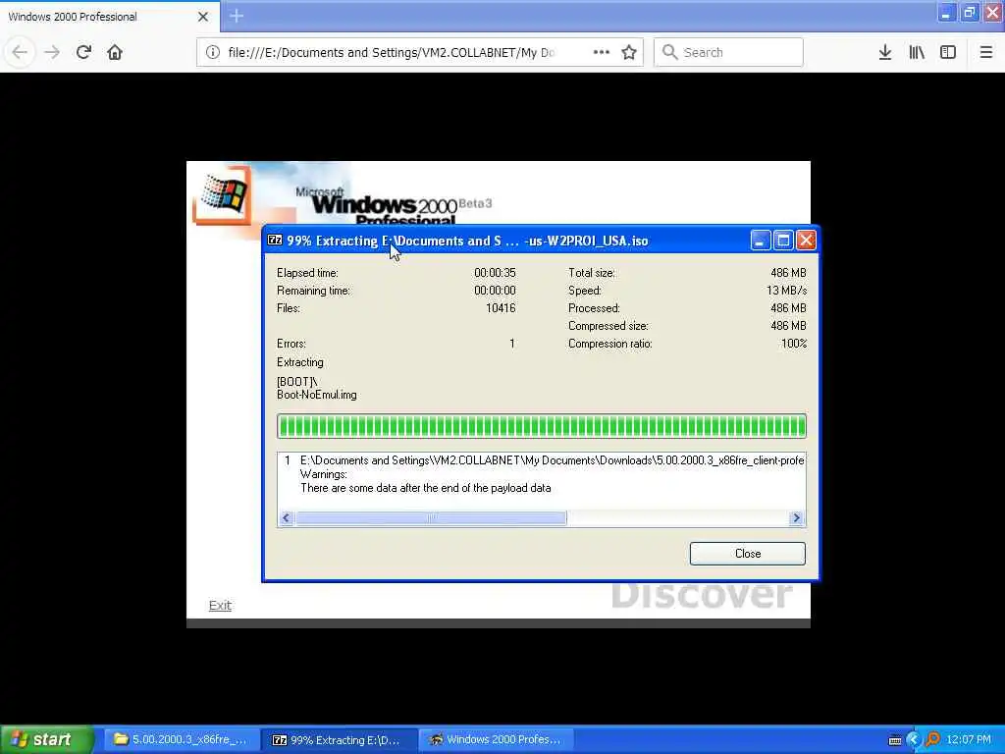
Task: Click the horizontal scrollbar thumb in messages
Action: click(431, 518)
